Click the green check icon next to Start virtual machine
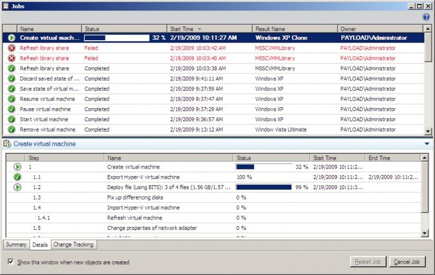The width and height of the screenshot is (435, 275). 11,120
